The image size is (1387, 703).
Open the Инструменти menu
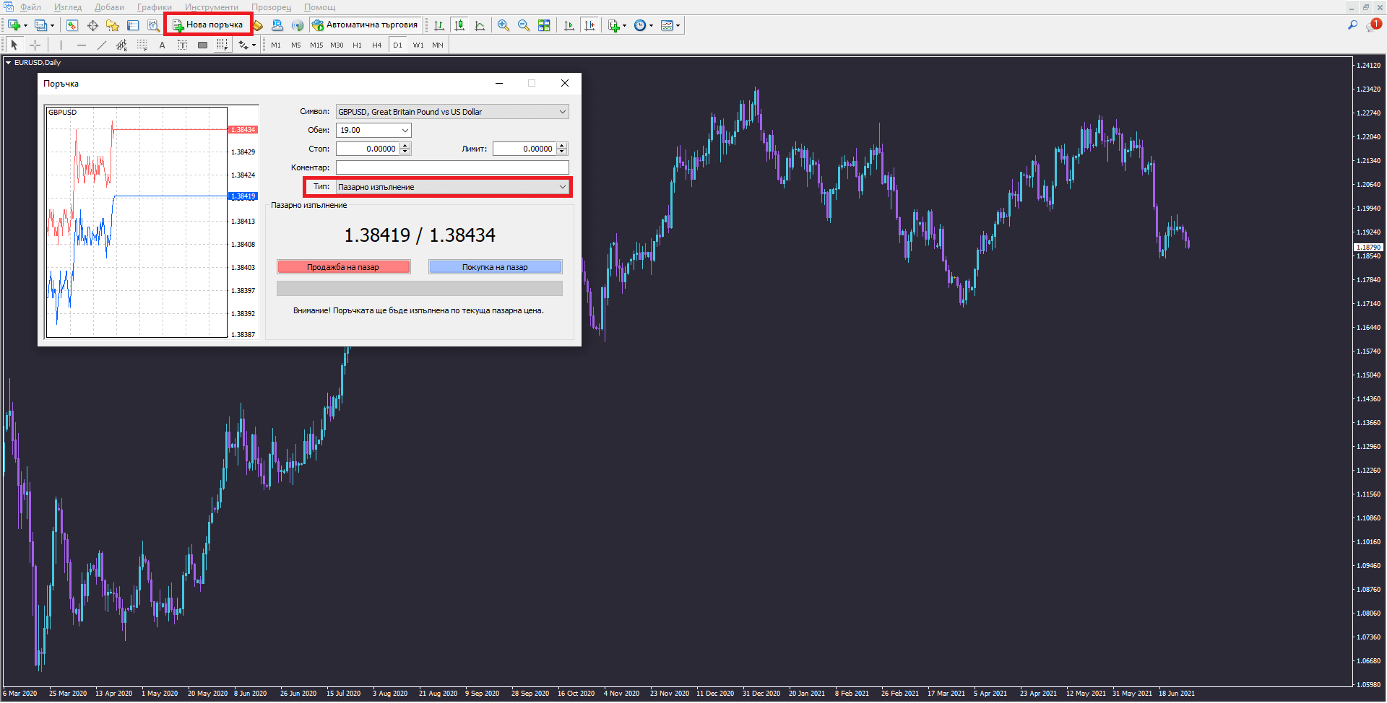point(211,7)
